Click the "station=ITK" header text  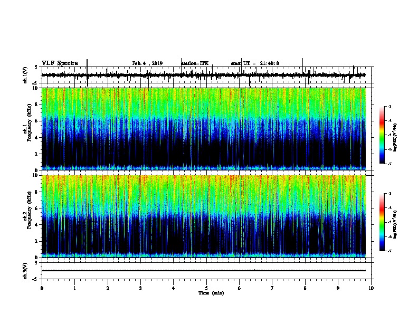(195, 63)
